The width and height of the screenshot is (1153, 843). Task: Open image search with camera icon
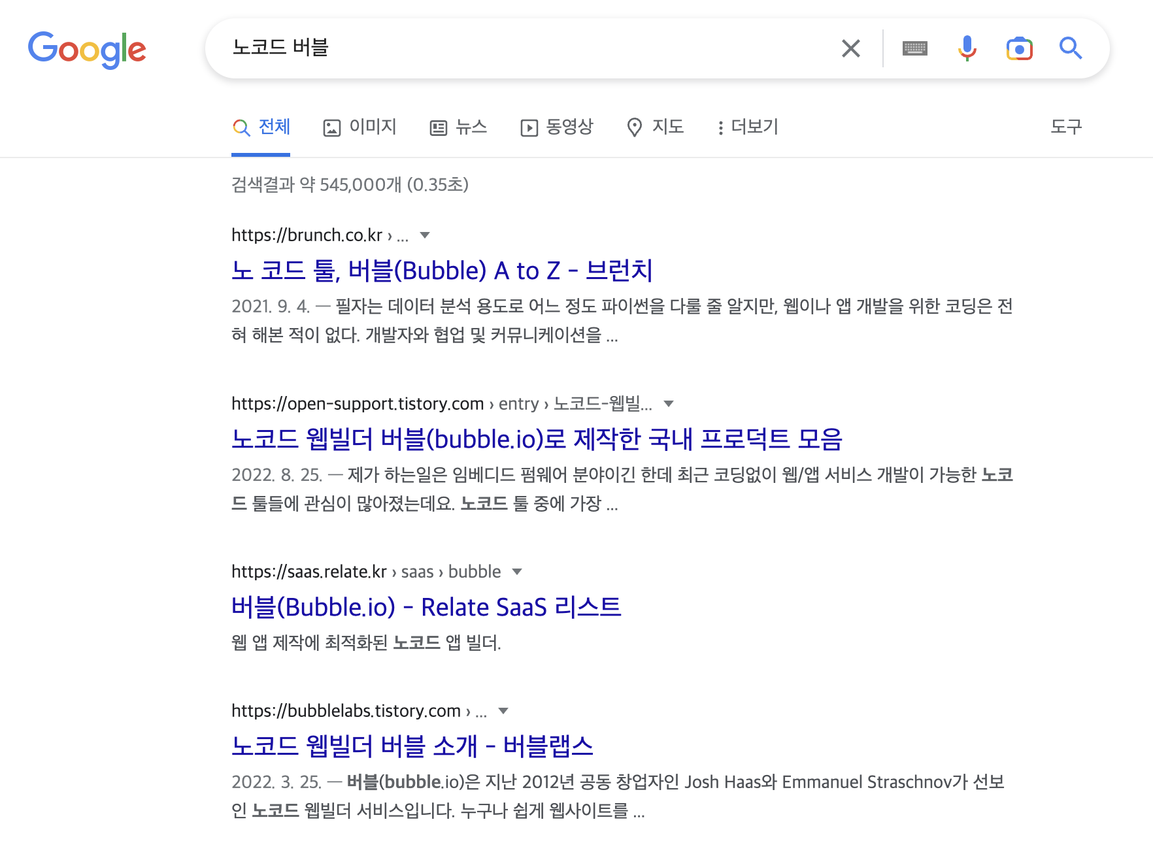coord(1019,48)
